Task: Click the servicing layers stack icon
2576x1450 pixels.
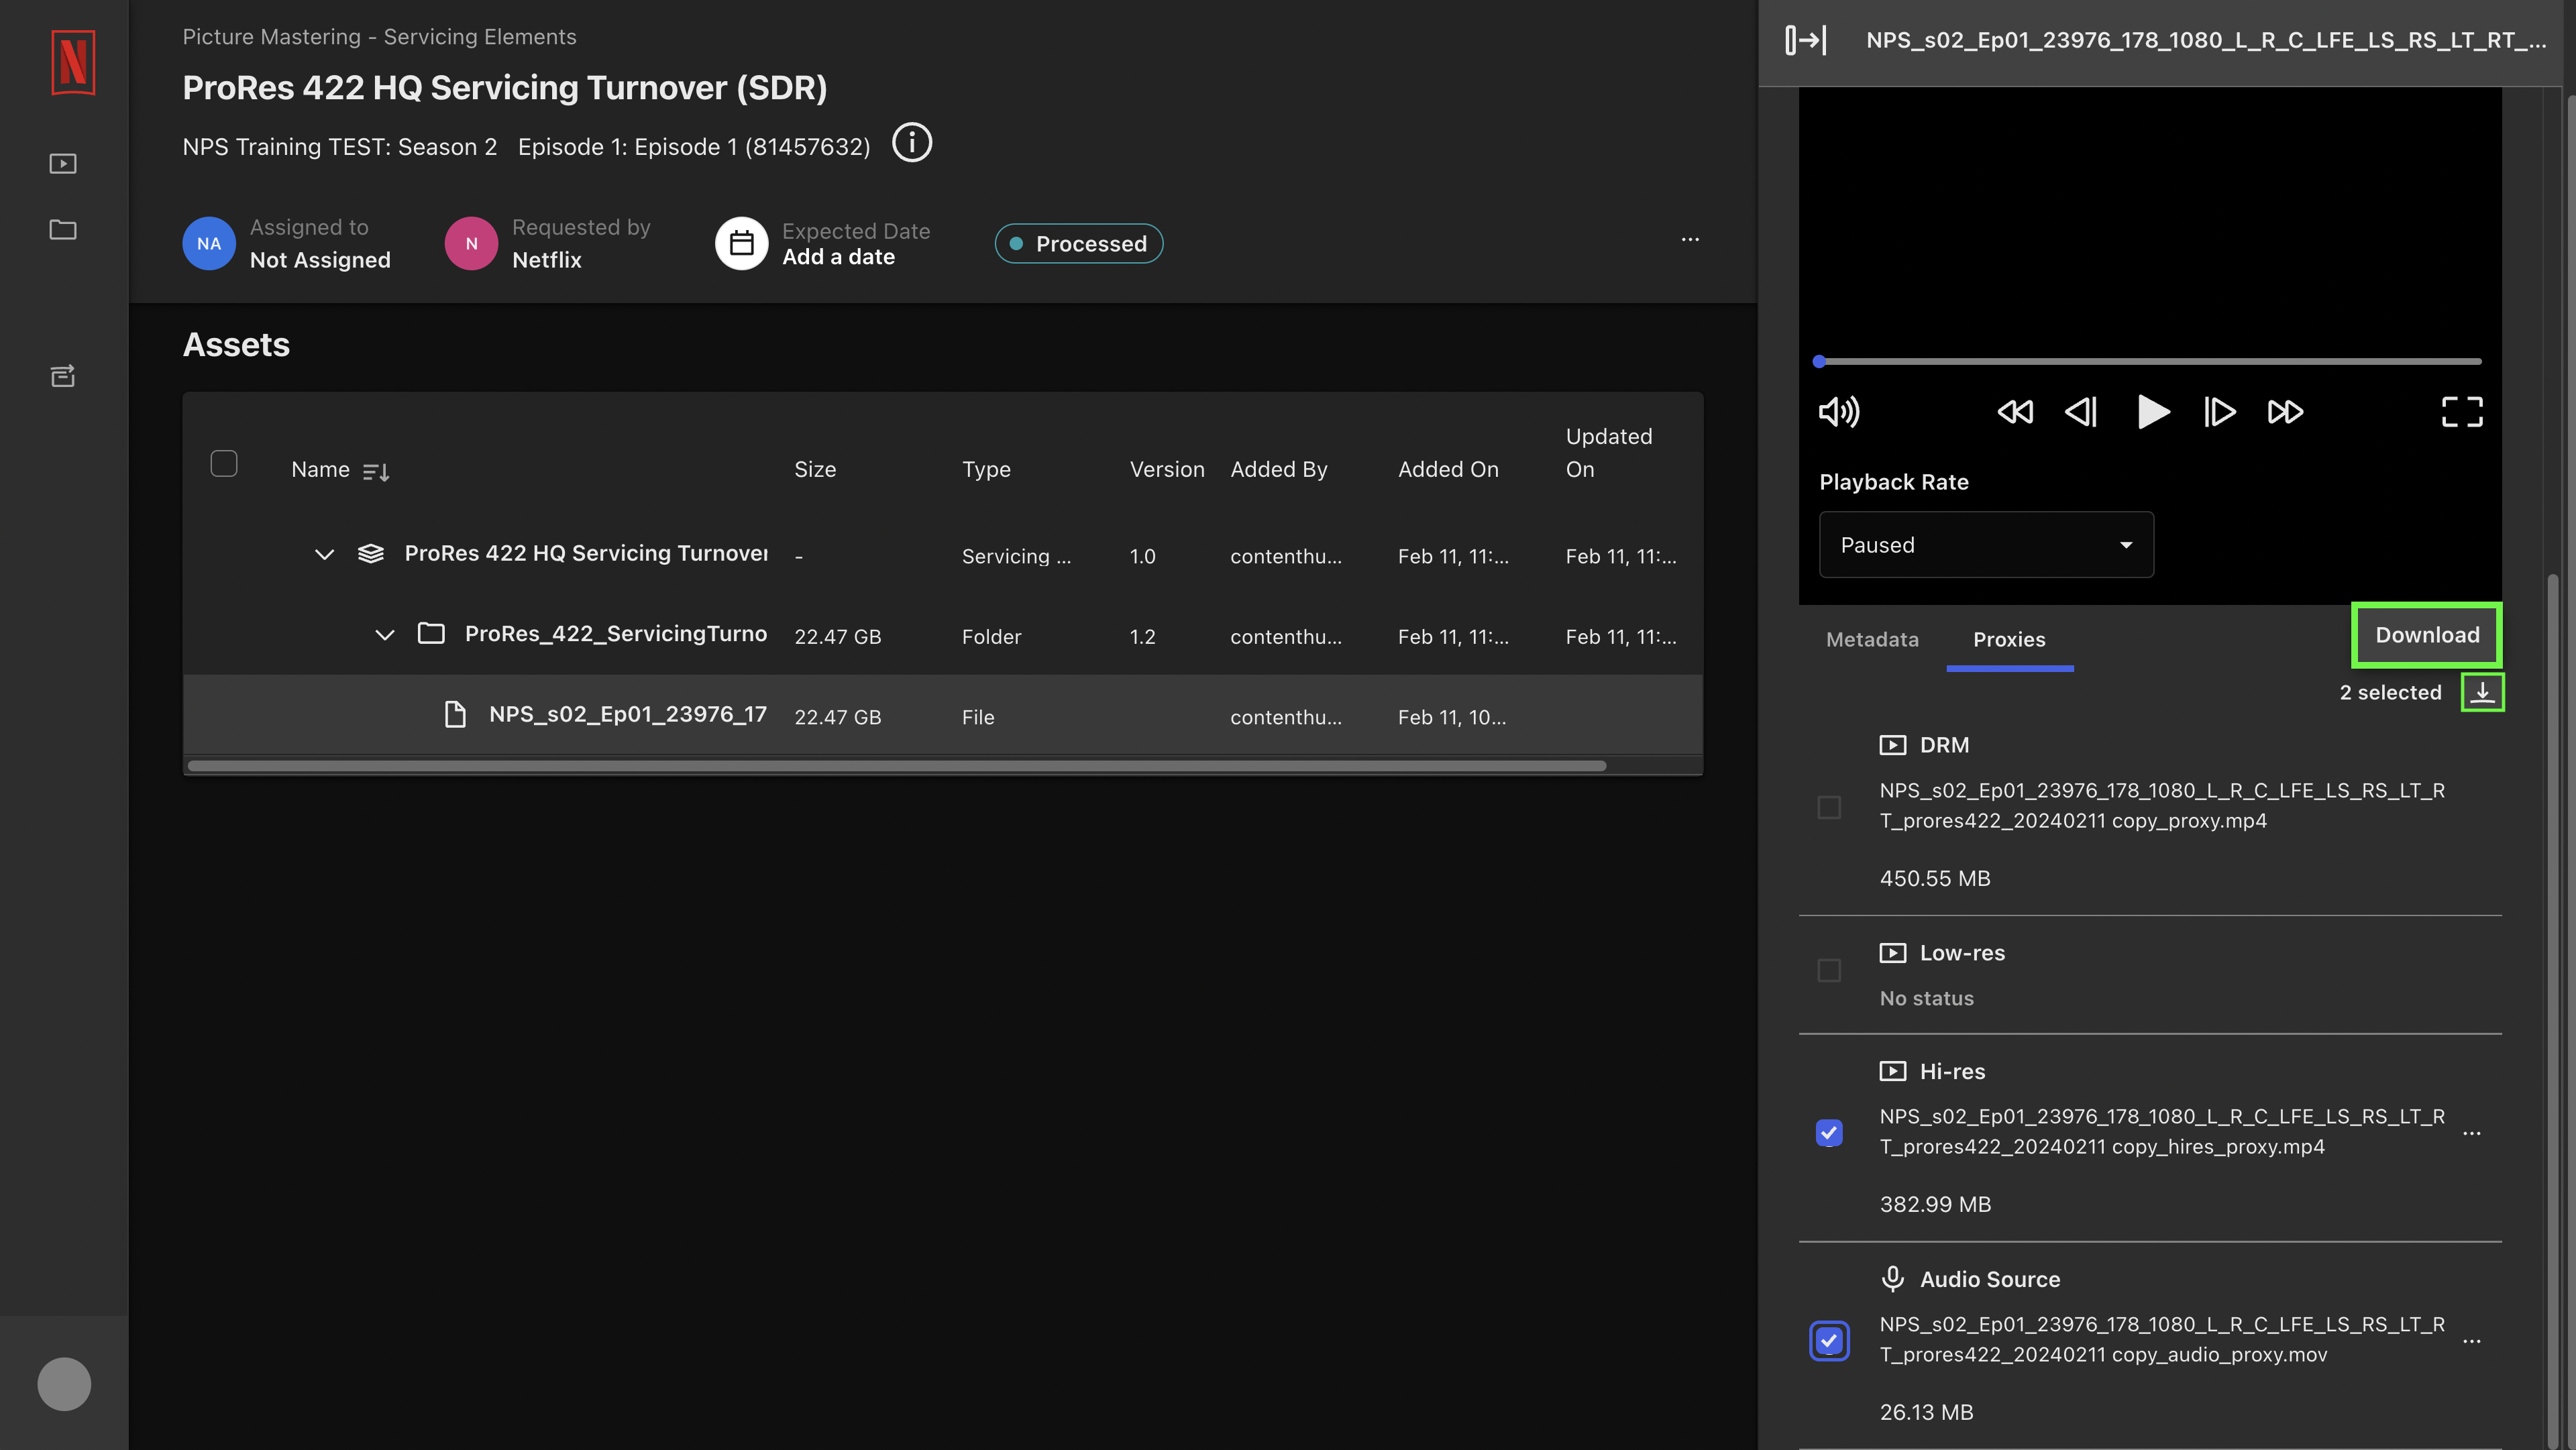Action: tap(371, 554)
